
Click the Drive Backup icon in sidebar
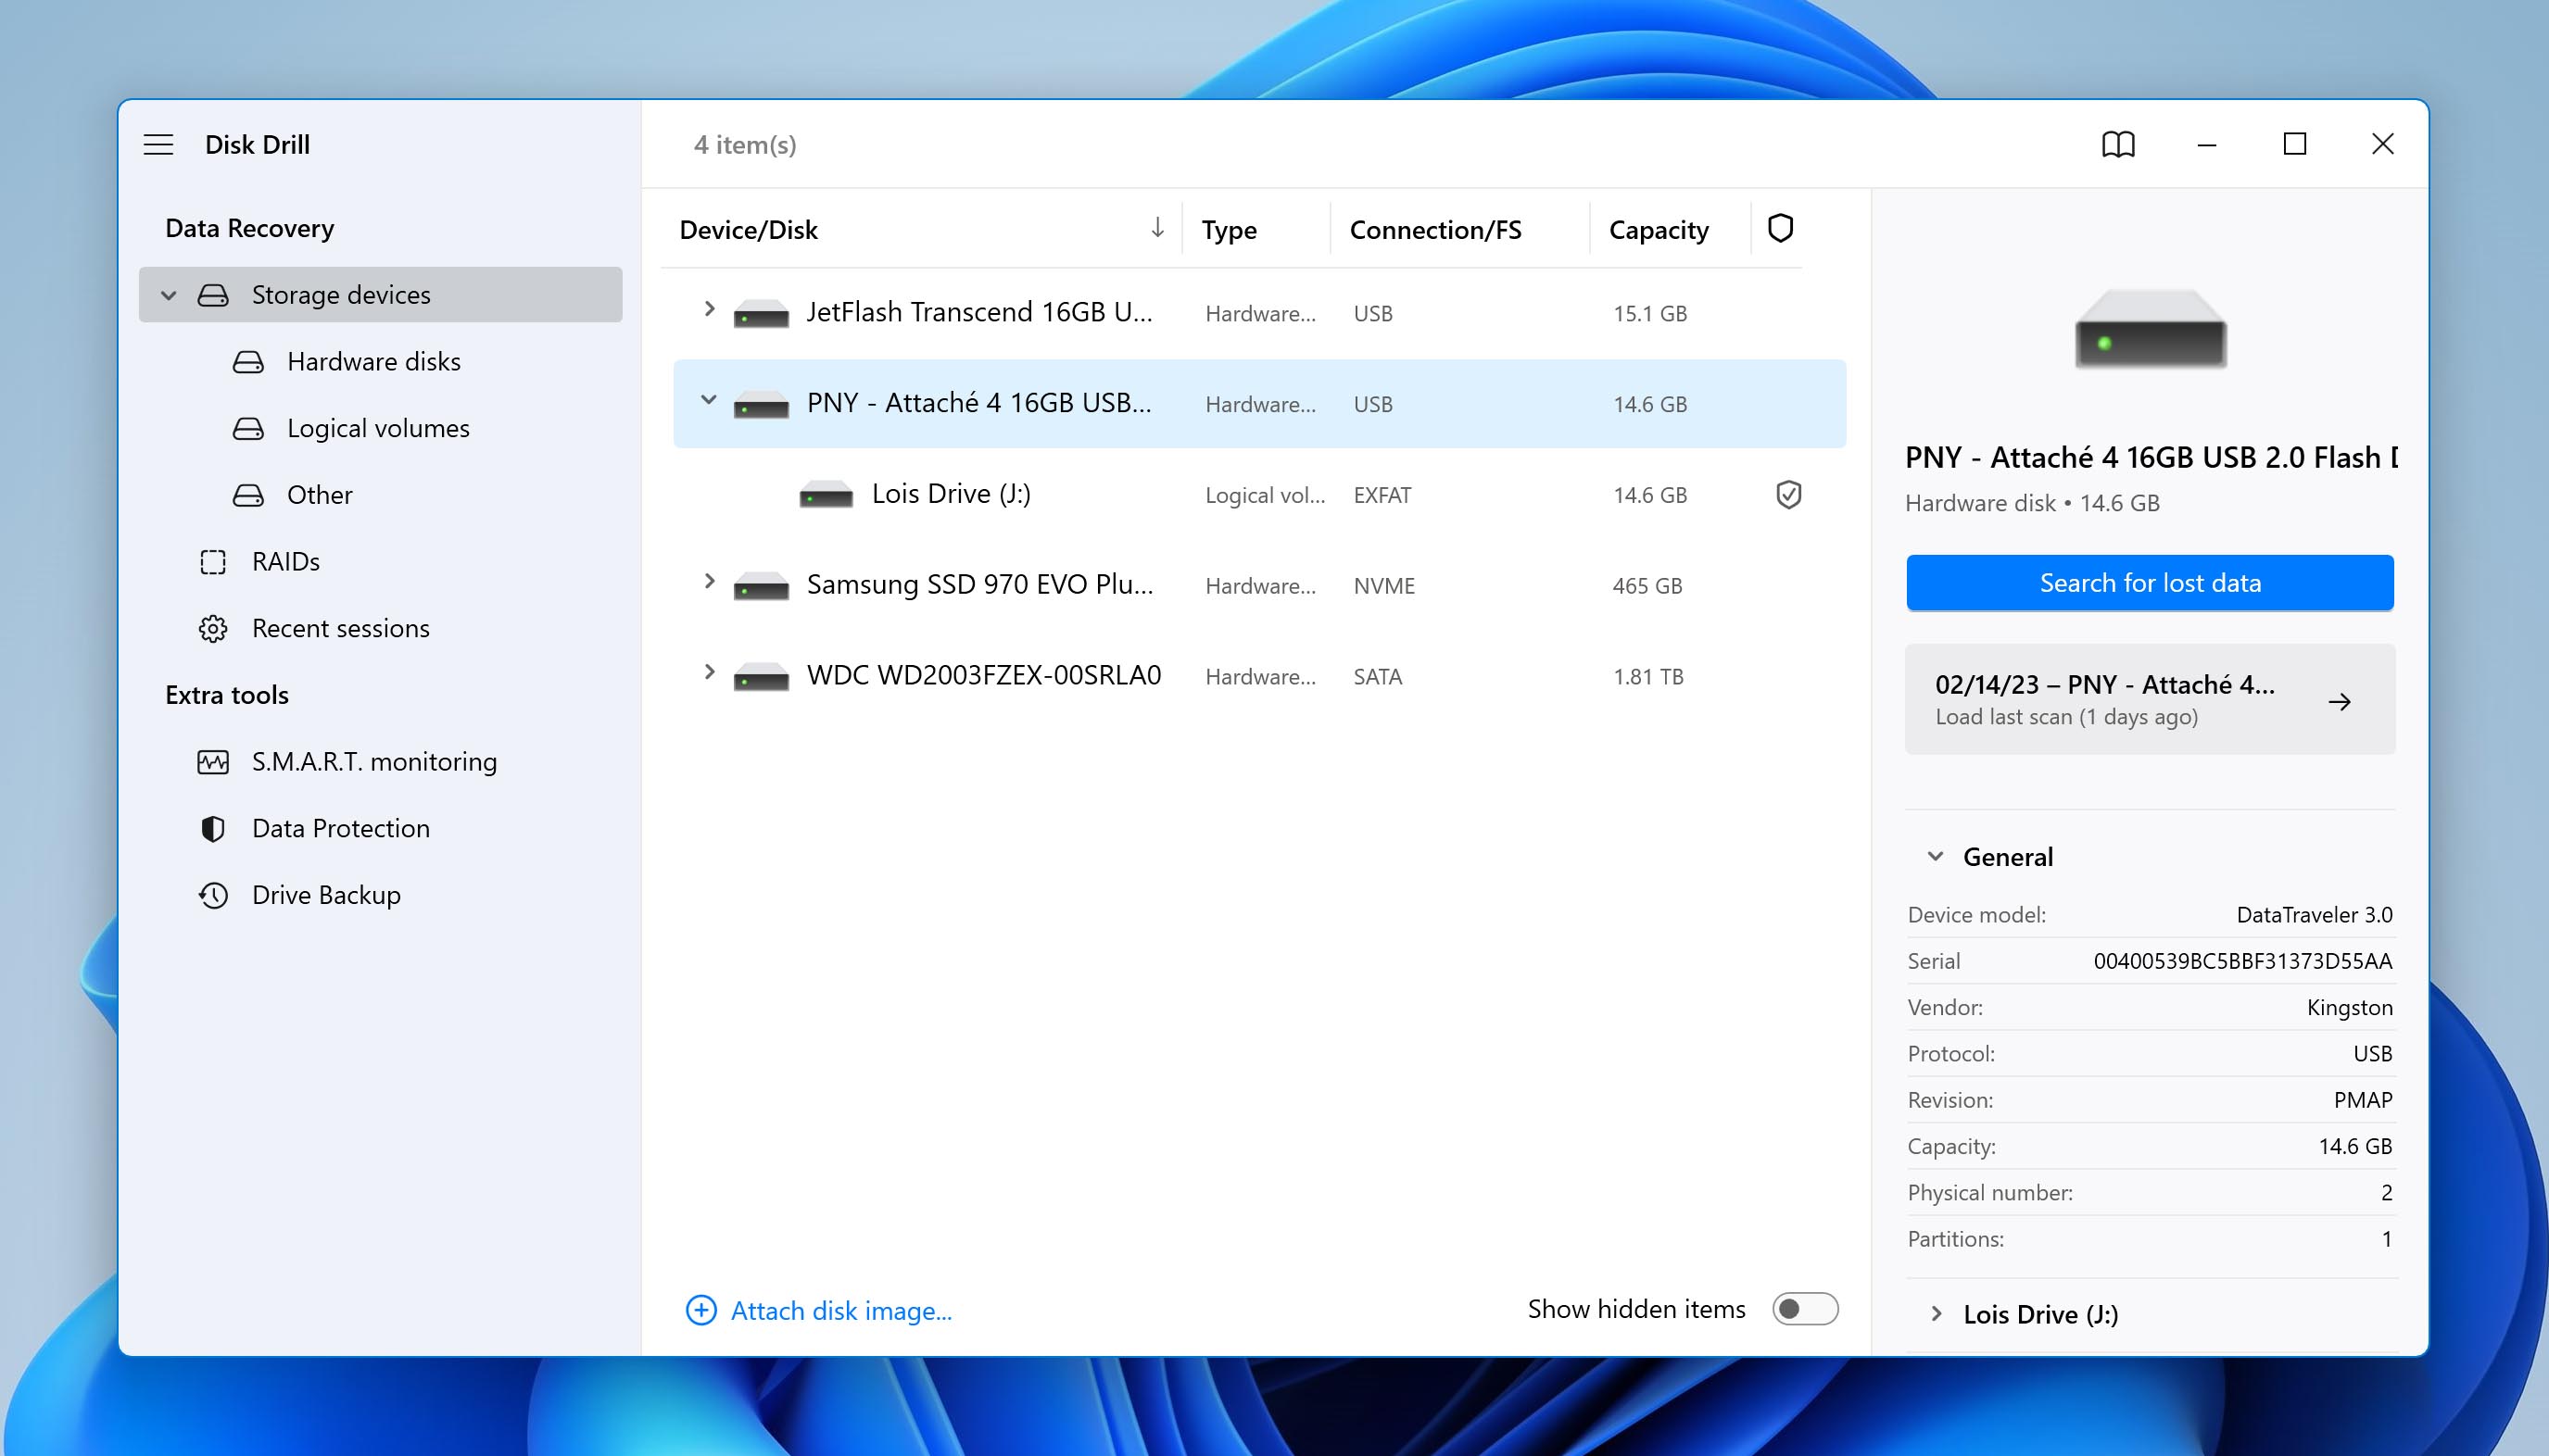click(215, 894)
